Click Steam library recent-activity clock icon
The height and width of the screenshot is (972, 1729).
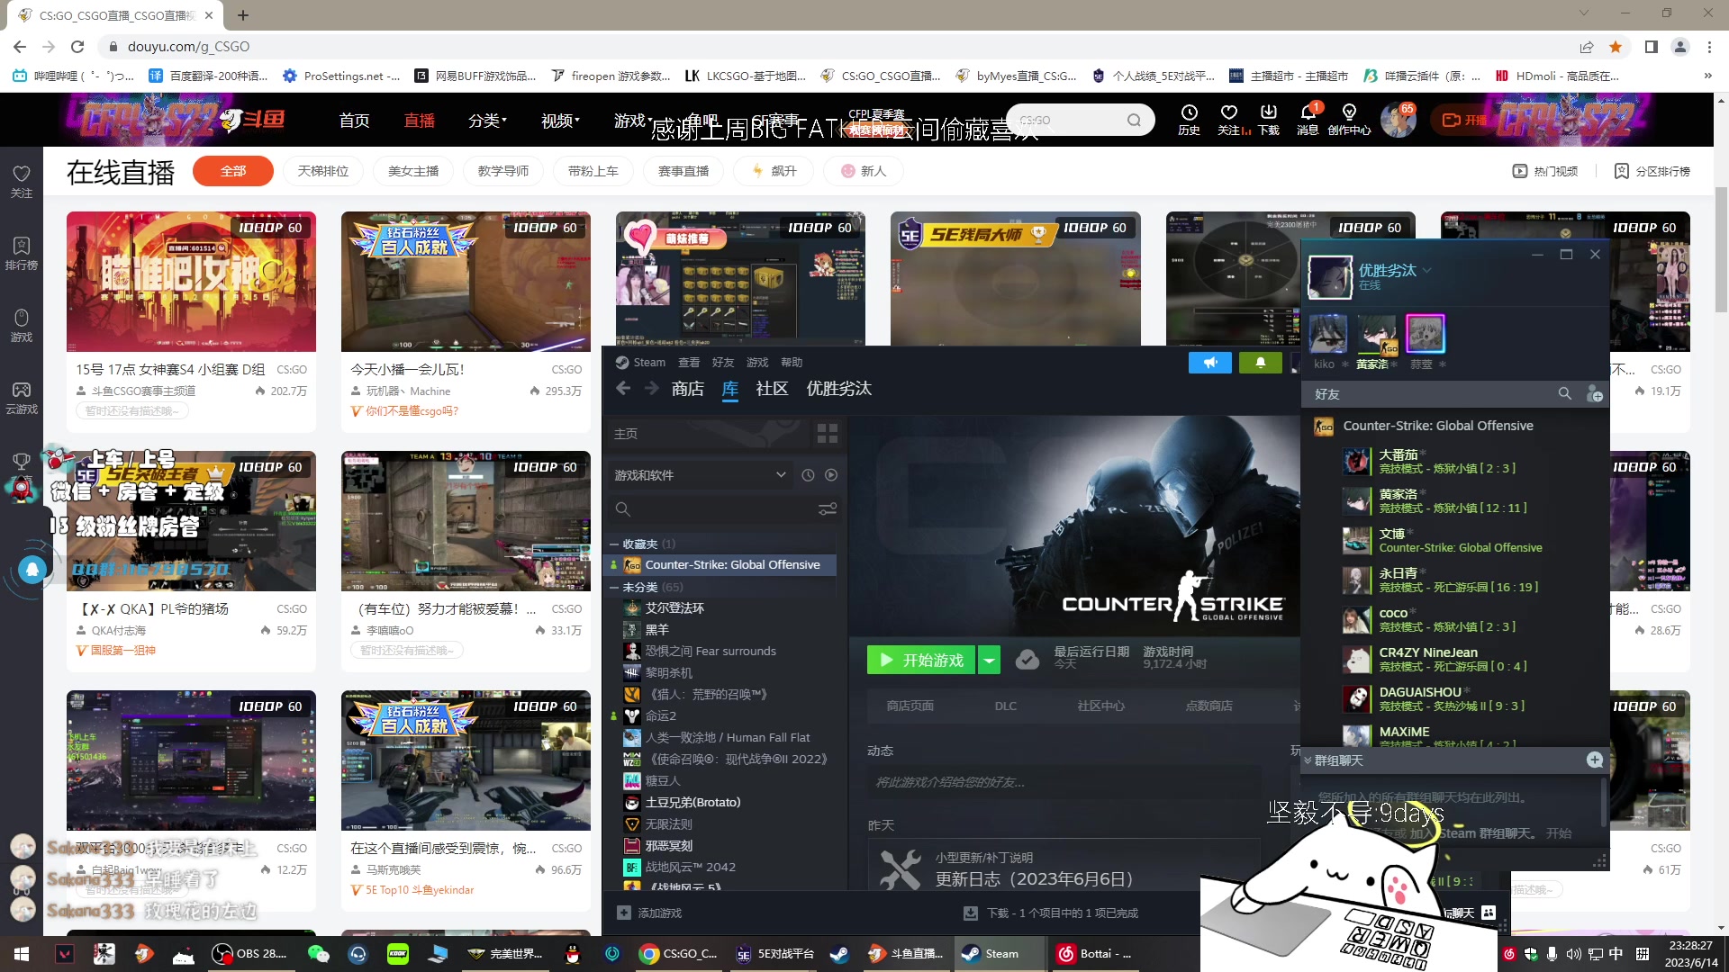point(808,475)
